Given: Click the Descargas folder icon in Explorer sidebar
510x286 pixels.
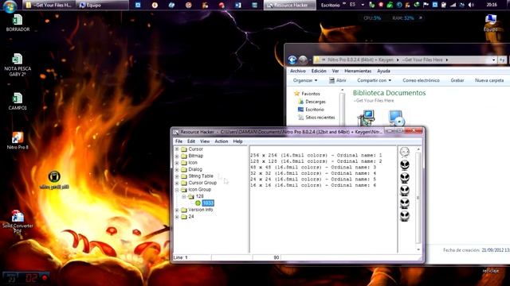Looking at the screenshot, I should 301,102.
